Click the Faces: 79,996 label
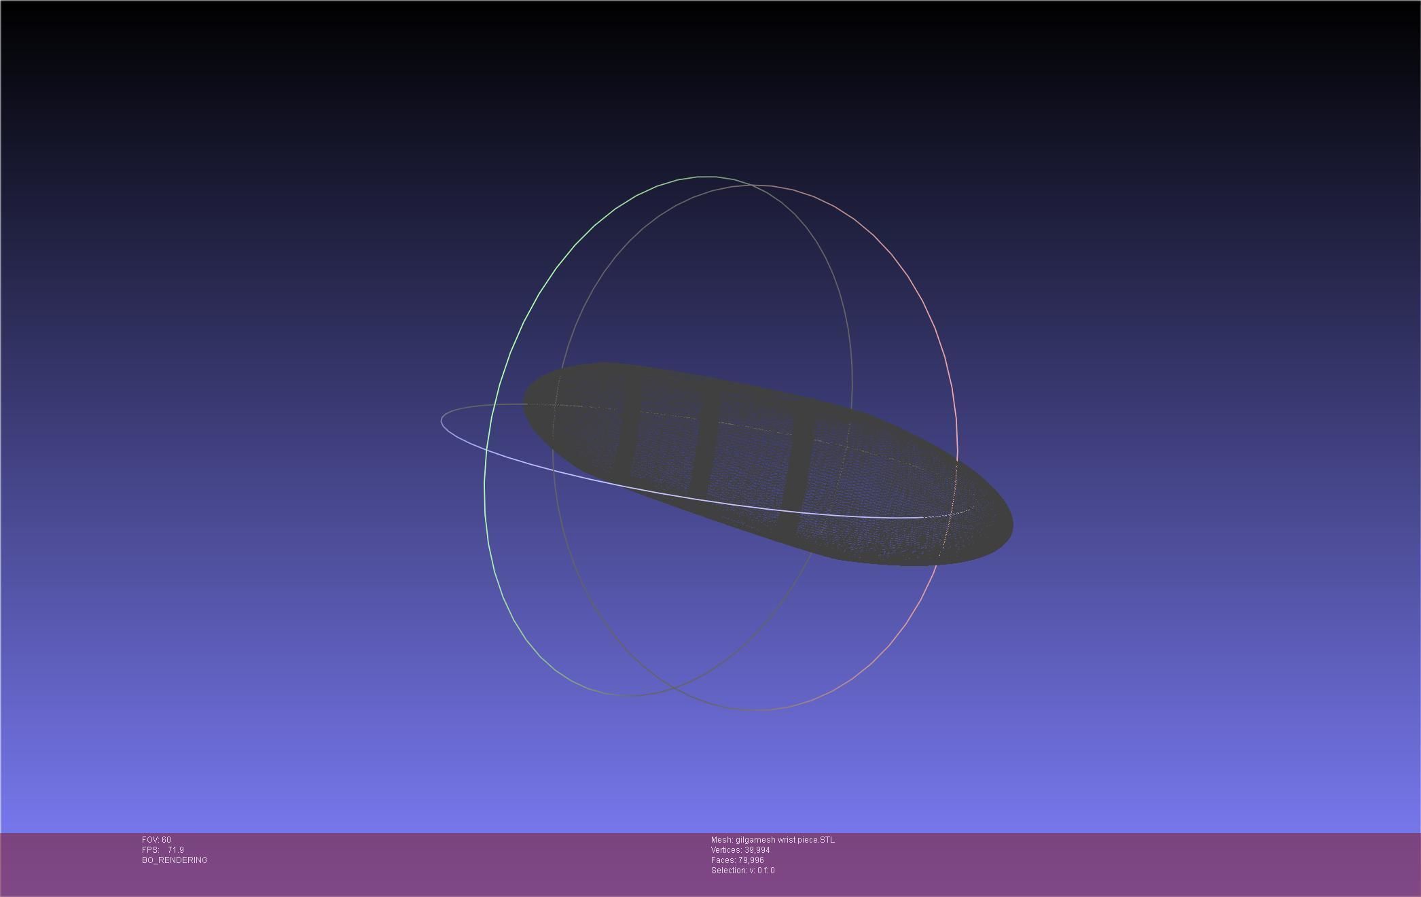The image size is (1421, 897). pyautogui.click(x=737, y=860)
